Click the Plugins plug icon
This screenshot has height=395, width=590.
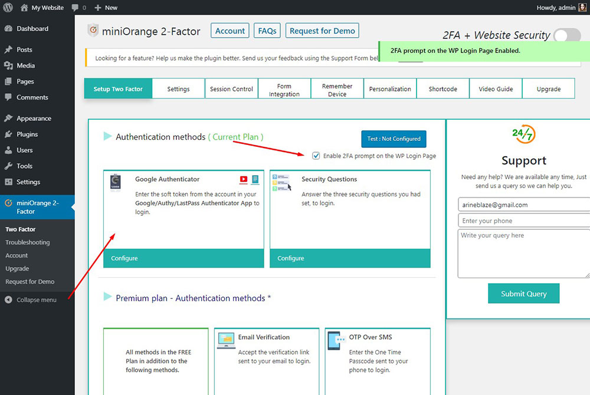pos(9,134)
